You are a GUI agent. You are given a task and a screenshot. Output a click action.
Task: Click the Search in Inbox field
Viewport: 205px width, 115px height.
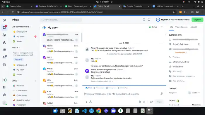[61, 20]
